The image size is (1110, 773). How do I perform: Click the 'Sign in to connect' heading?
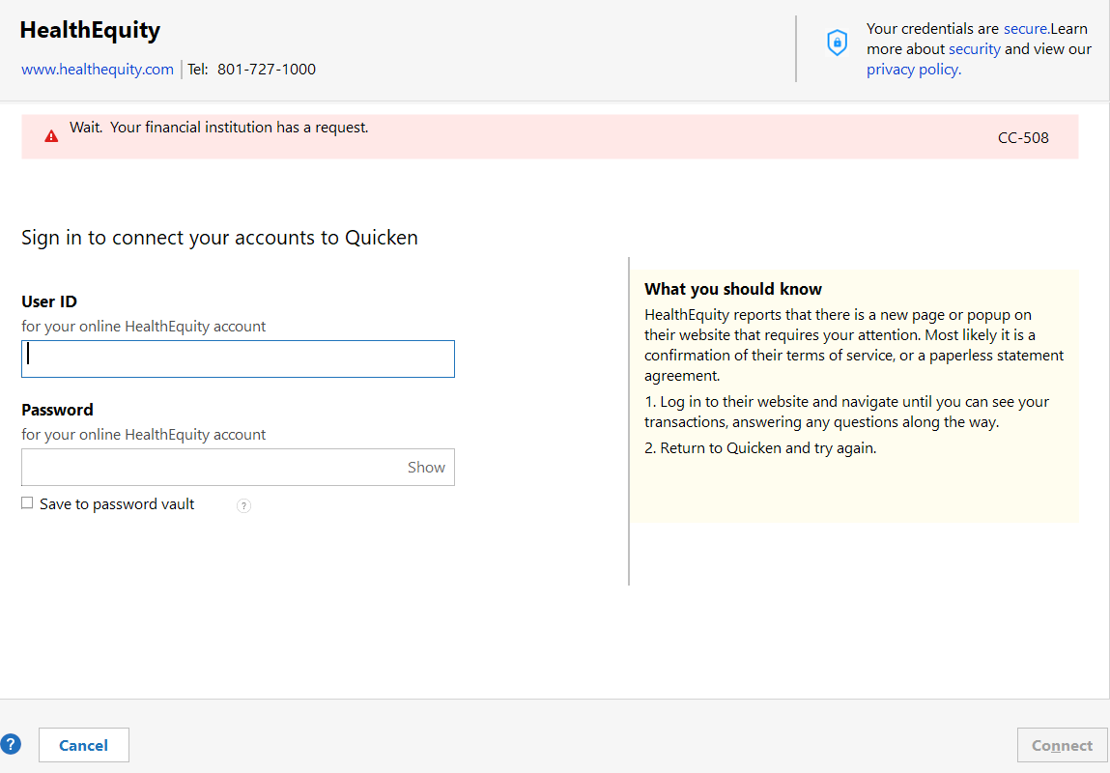[x=219, y=238]
